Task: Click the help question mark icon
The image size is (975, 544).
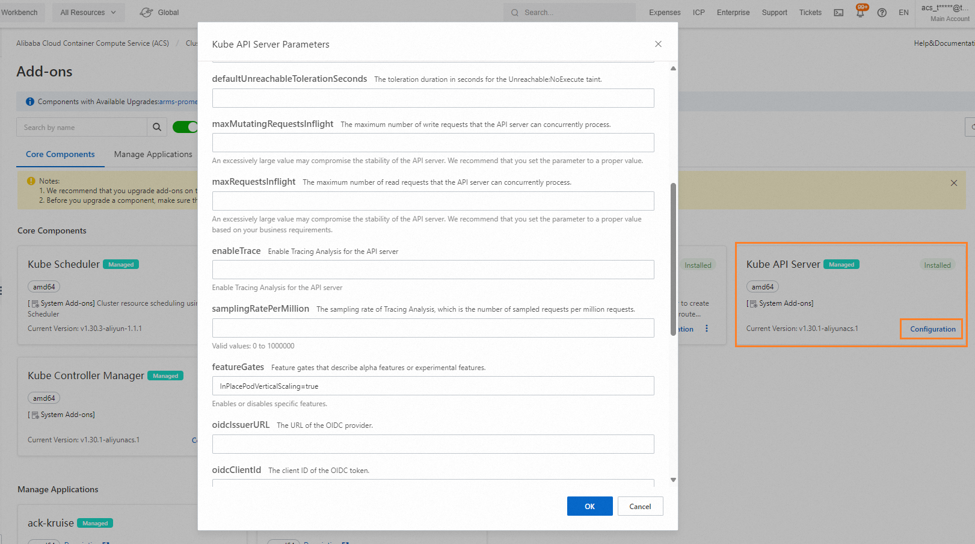Action: 882,13
